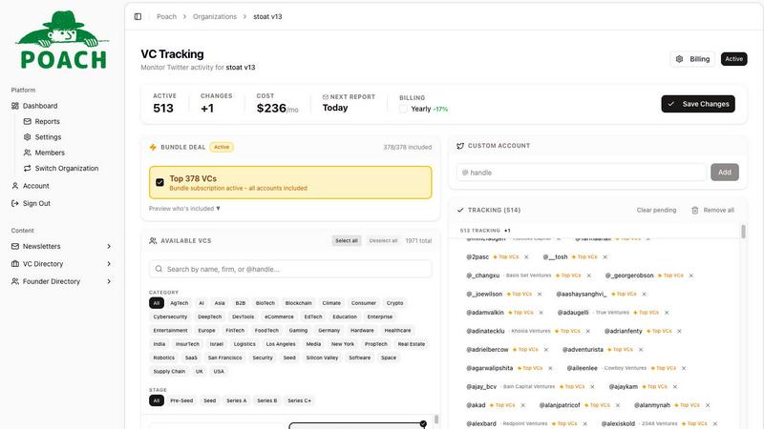Remove @__tosh from tracking
The image size is (764, 429).
605,256
